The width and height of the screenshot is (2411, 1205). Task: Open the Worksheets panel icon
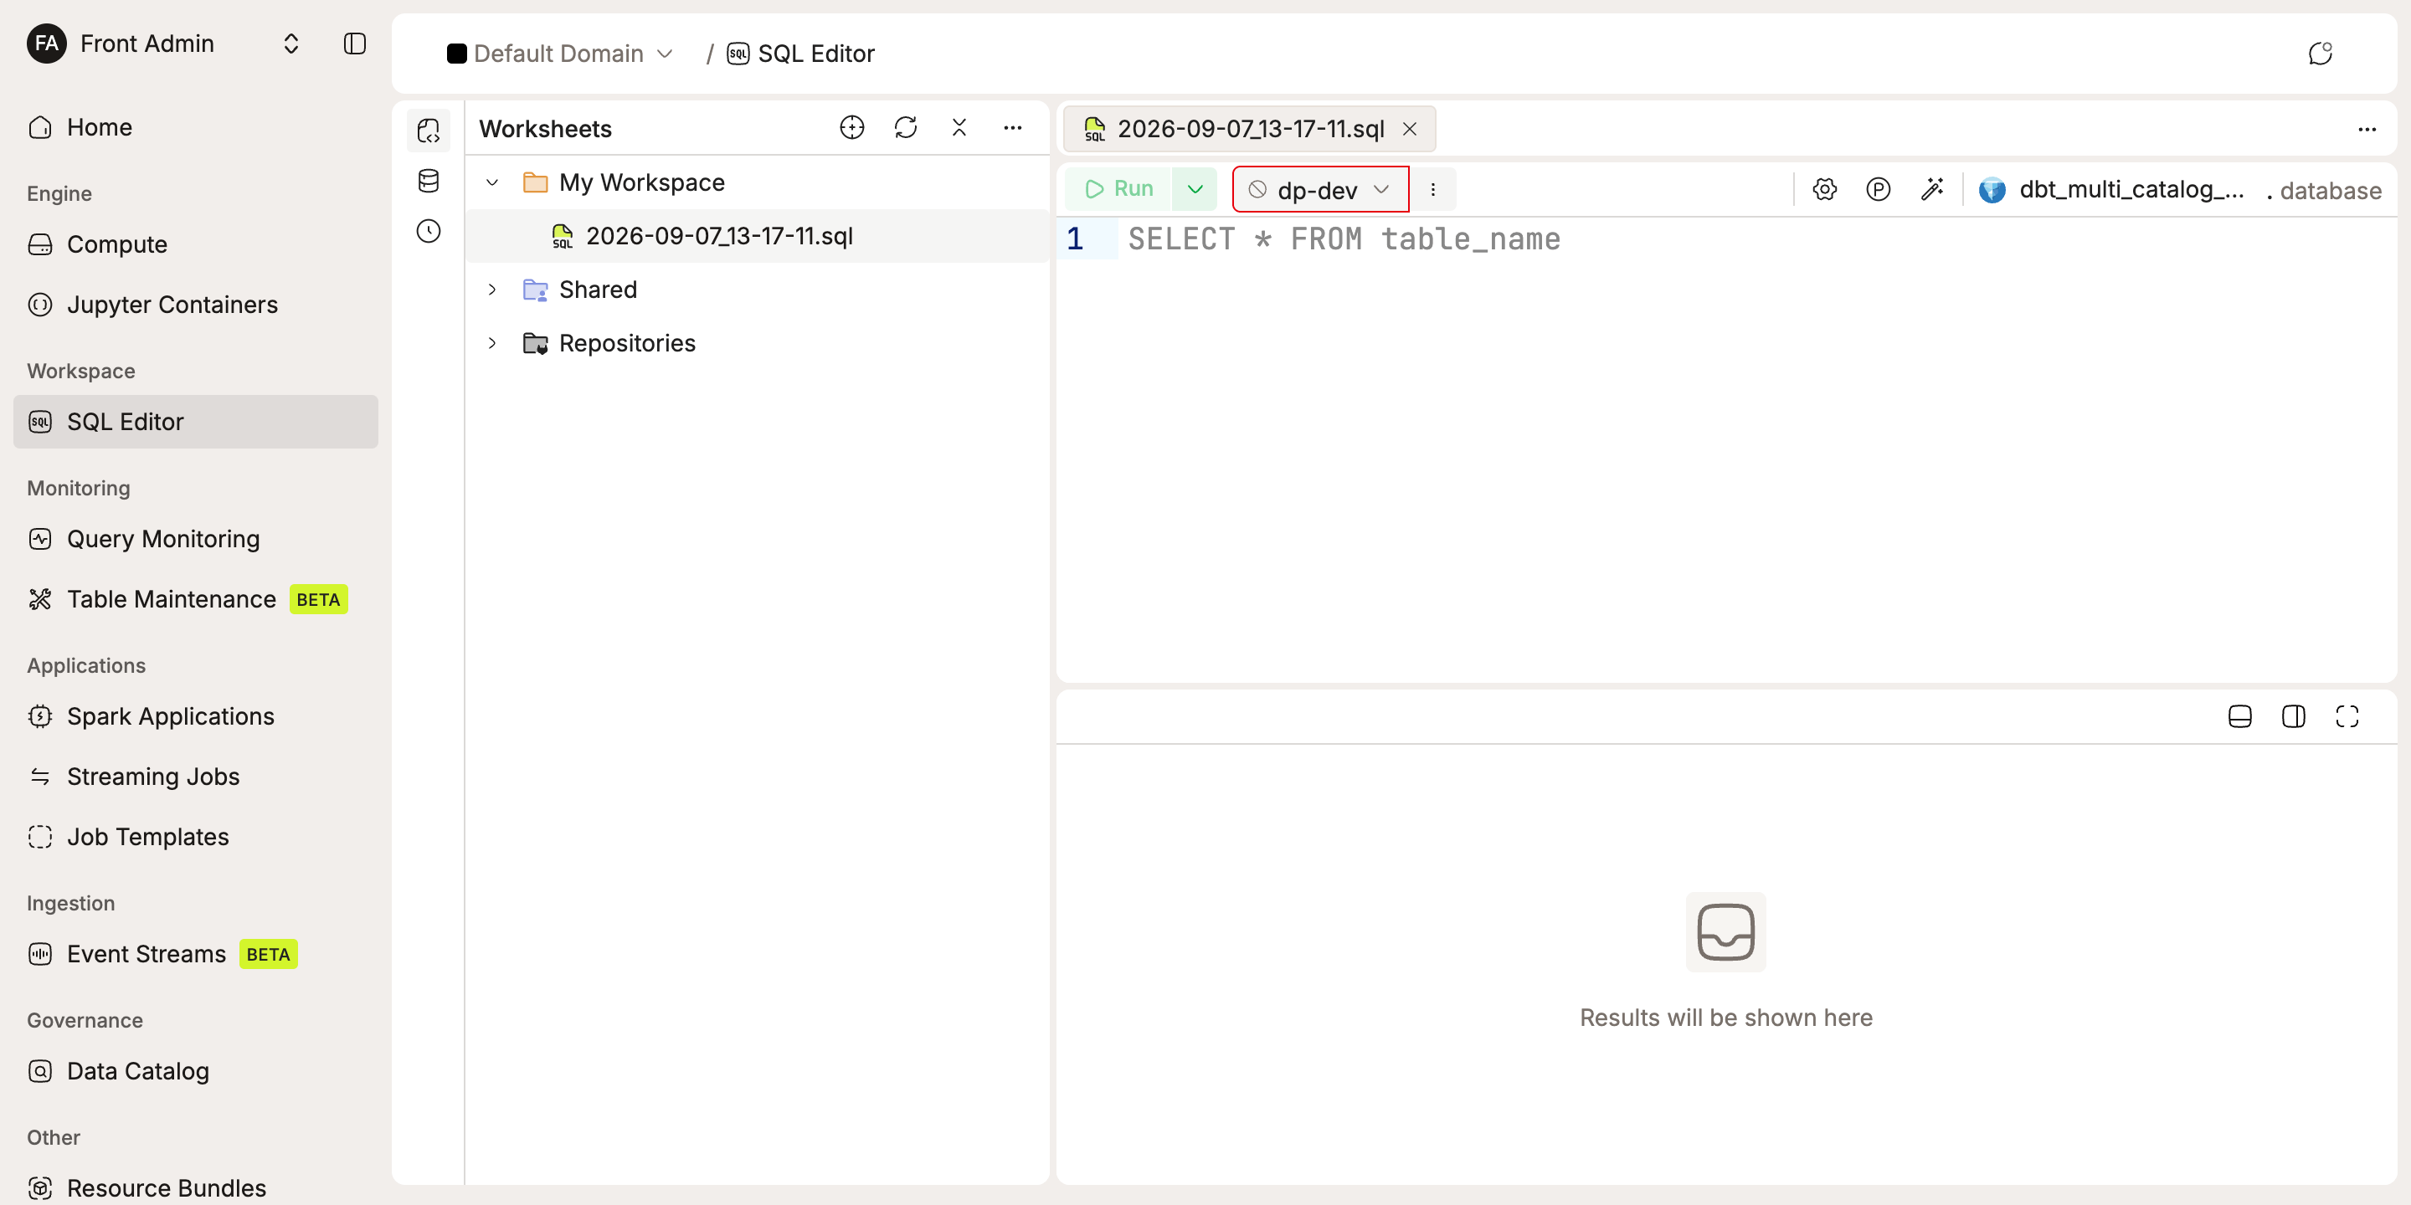[429, 130]
